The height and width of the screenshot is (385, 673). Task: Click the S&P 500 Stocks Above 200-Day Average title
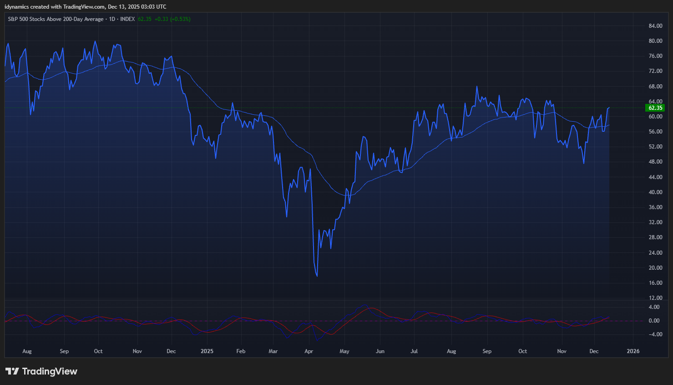(56, 19)
